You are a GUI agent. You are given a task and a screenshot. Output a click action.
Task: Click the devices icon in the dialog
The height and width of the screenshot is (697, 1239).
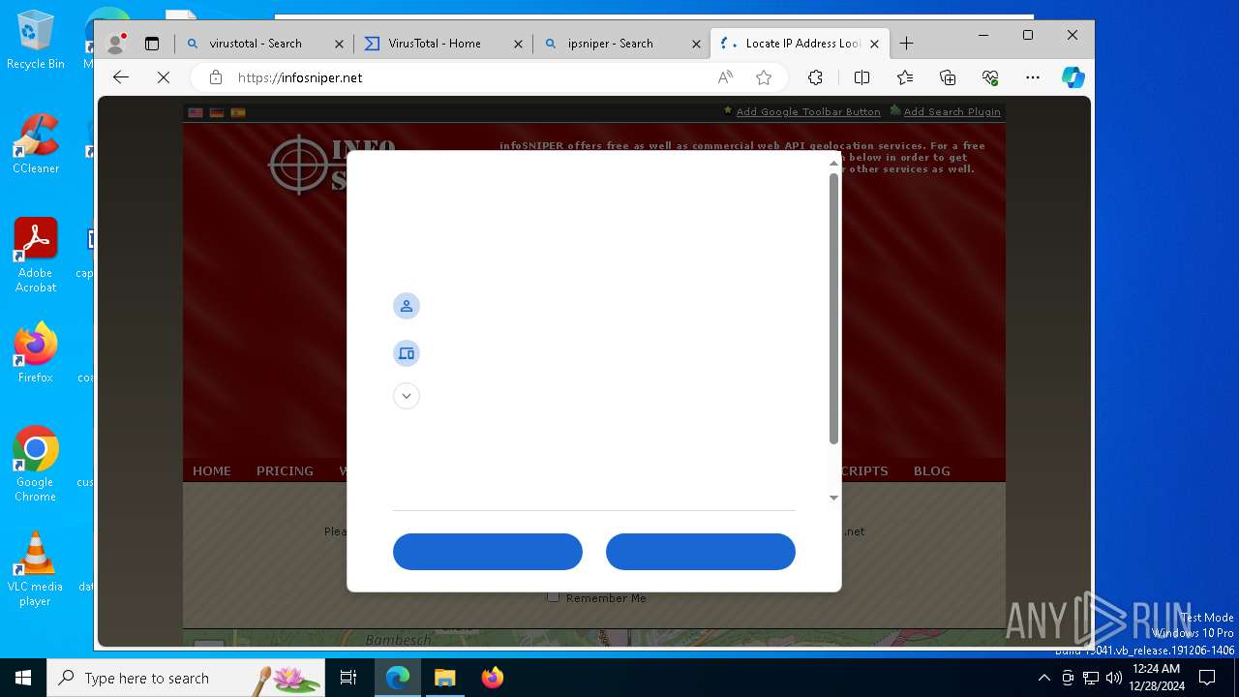point(407,353)
